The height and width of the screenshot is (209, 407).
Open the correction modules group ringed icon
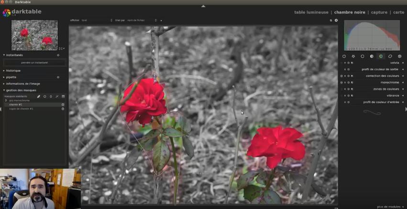click(390, 56)
